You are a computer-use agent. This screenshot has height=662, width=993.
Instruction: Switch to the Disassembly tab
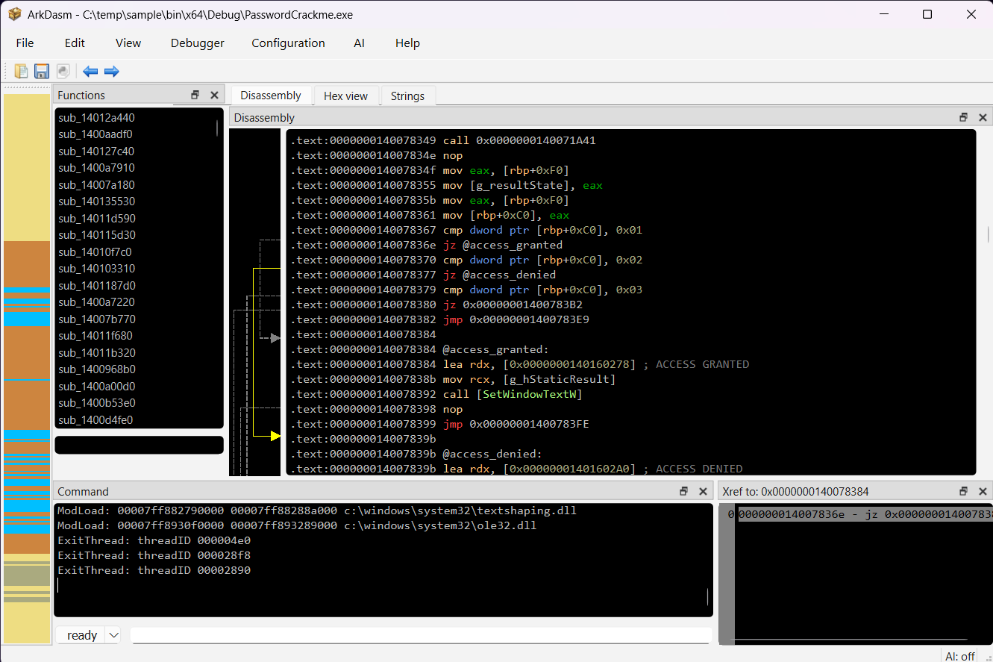tap(271, 96)
